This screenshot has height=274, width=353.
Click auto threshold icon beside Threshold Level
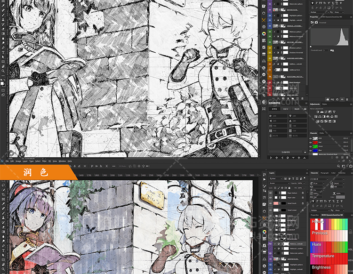[332, 50]
